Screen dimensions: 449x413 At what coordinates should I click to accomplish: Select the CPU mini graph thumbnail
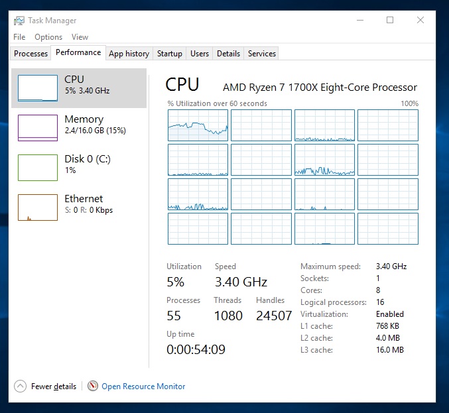click(38, 88)
